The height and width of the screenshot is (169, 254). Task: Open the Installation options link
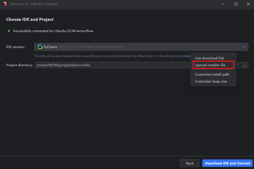tap(187, 56)
